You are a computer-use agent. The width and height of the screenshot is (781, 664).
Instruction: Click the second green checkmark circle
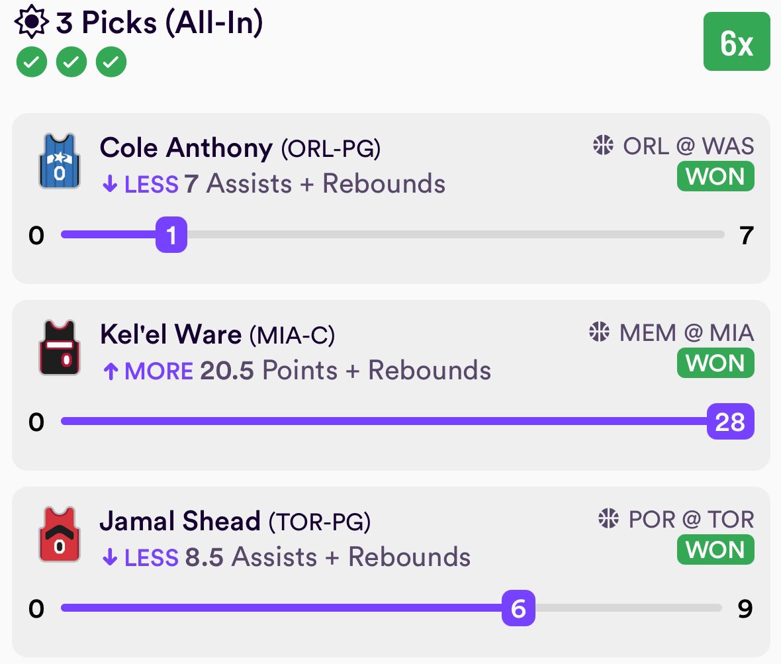click(71, 62)
